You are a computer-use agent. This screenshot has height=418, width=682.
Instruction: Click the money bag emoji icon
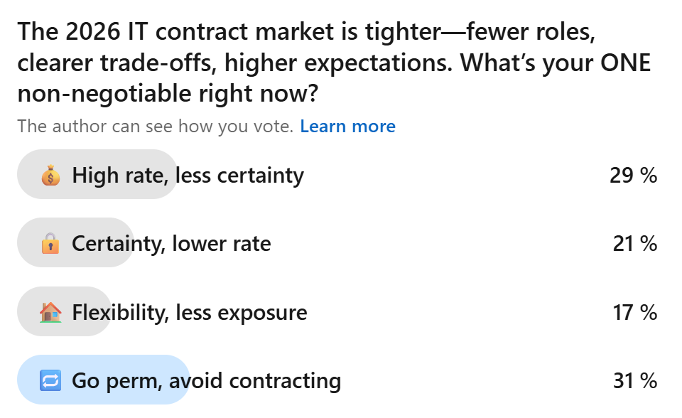(x=50, y=175)
